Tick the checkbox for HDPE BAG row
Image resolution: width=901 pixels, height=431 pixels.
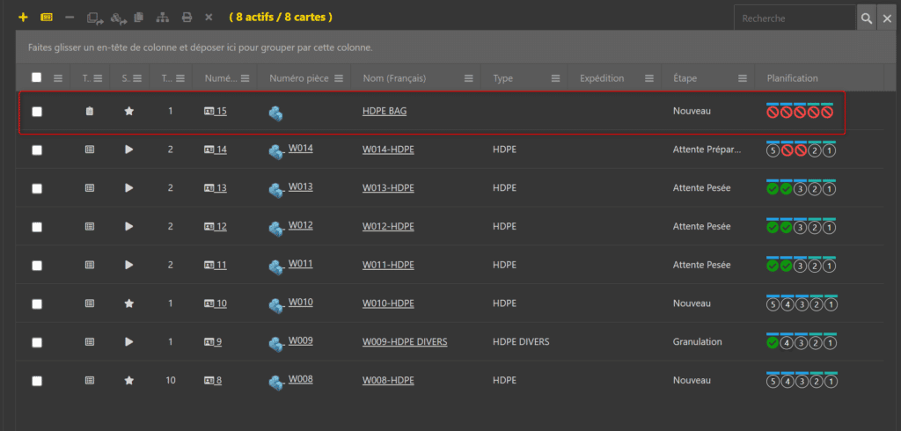37,112
